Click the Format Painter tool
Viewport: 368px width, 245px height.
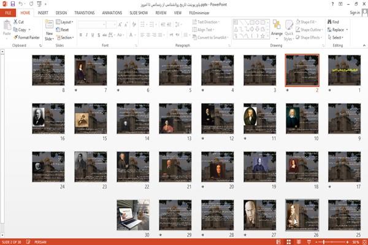pos(26,37)
